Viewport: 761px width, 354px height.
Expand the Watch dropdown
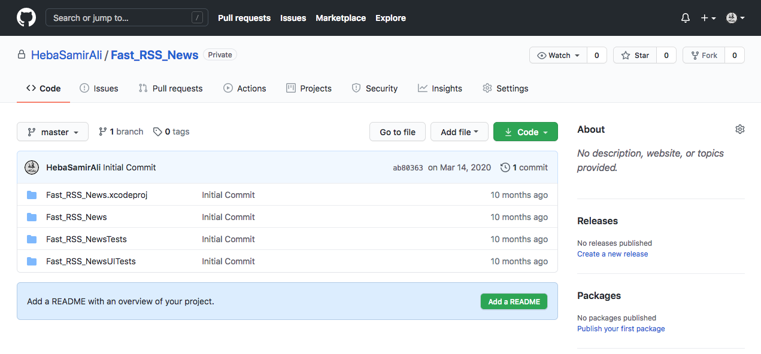tap(558, 55)
